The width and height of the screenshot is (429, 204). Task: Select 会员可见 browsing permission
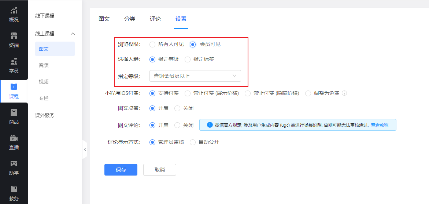tap(193, 45)
